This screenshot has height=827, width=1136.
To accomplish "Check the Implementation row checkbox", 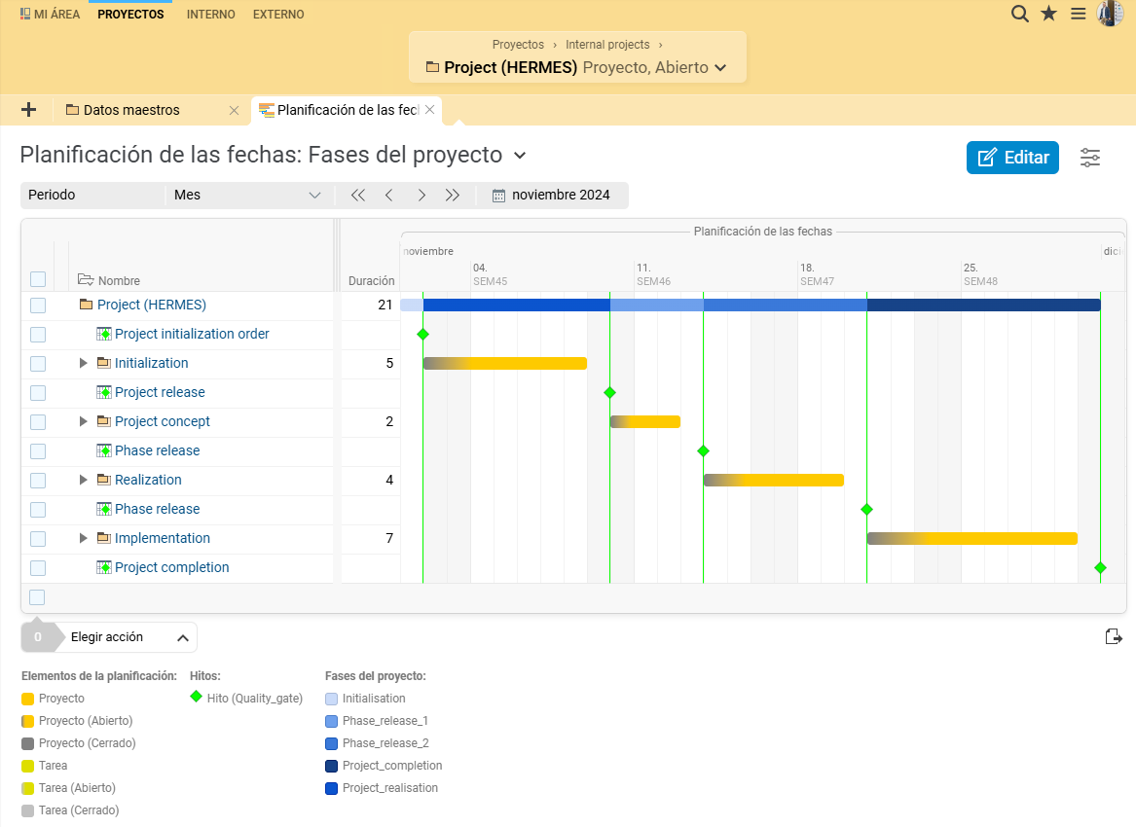I will (38, 539).
